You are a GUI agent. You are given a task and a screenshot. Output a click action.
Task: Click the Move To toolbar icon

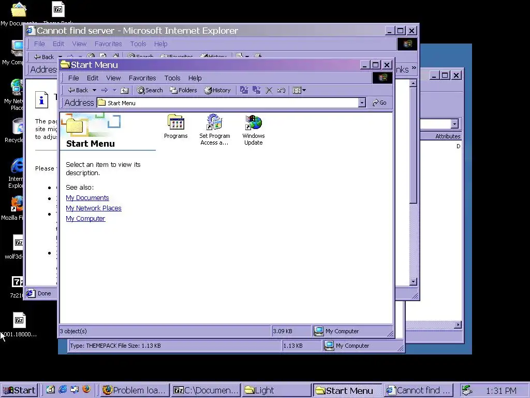pos(244,90)
